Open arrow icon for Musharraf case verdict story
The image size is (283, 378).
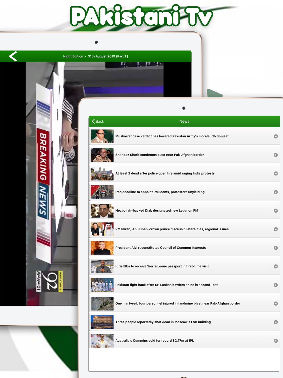point(276,136)
